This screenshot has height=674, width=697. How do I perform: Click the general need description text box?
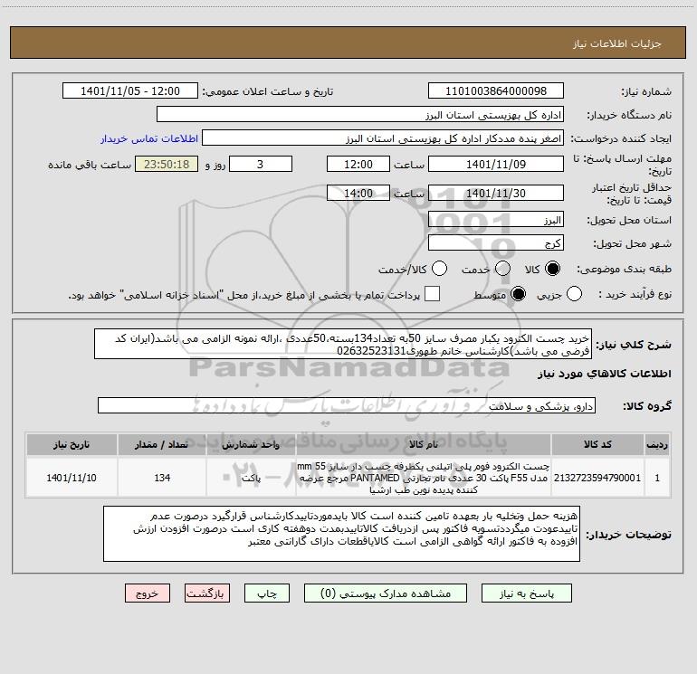(x=343, y=345)
